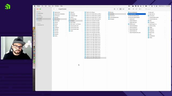Open the File menu
The height and width of the screenshot is (96, 172).
(x=42, y=6)
